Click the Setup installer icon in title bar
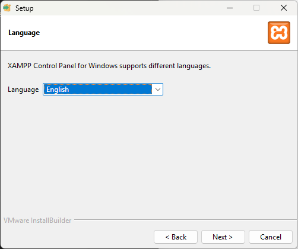This screenshot has height=249, width=298. point(7,8)
